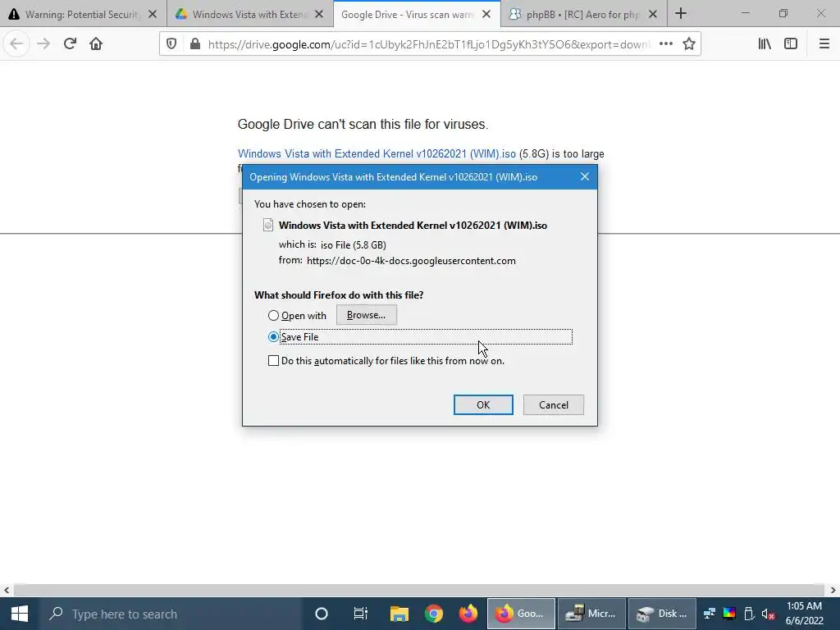Open the Windows Start menu
This screenshot has height=630, width=840.
20,614
